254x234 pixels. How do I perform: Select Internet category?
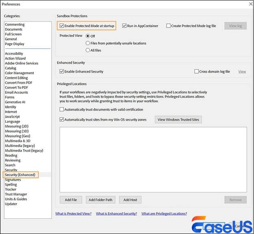coord(11,112)
